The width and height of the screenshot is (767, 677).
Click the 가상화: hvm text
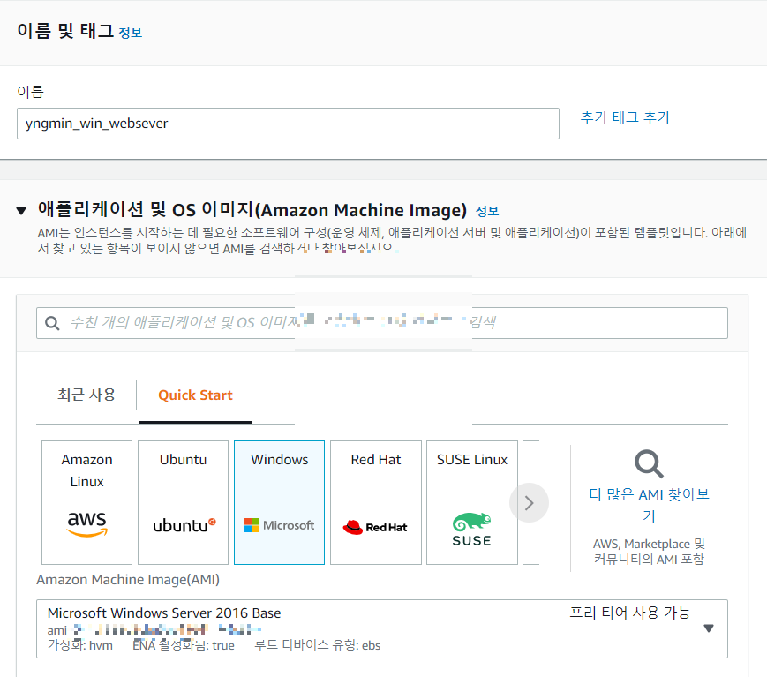80,645
